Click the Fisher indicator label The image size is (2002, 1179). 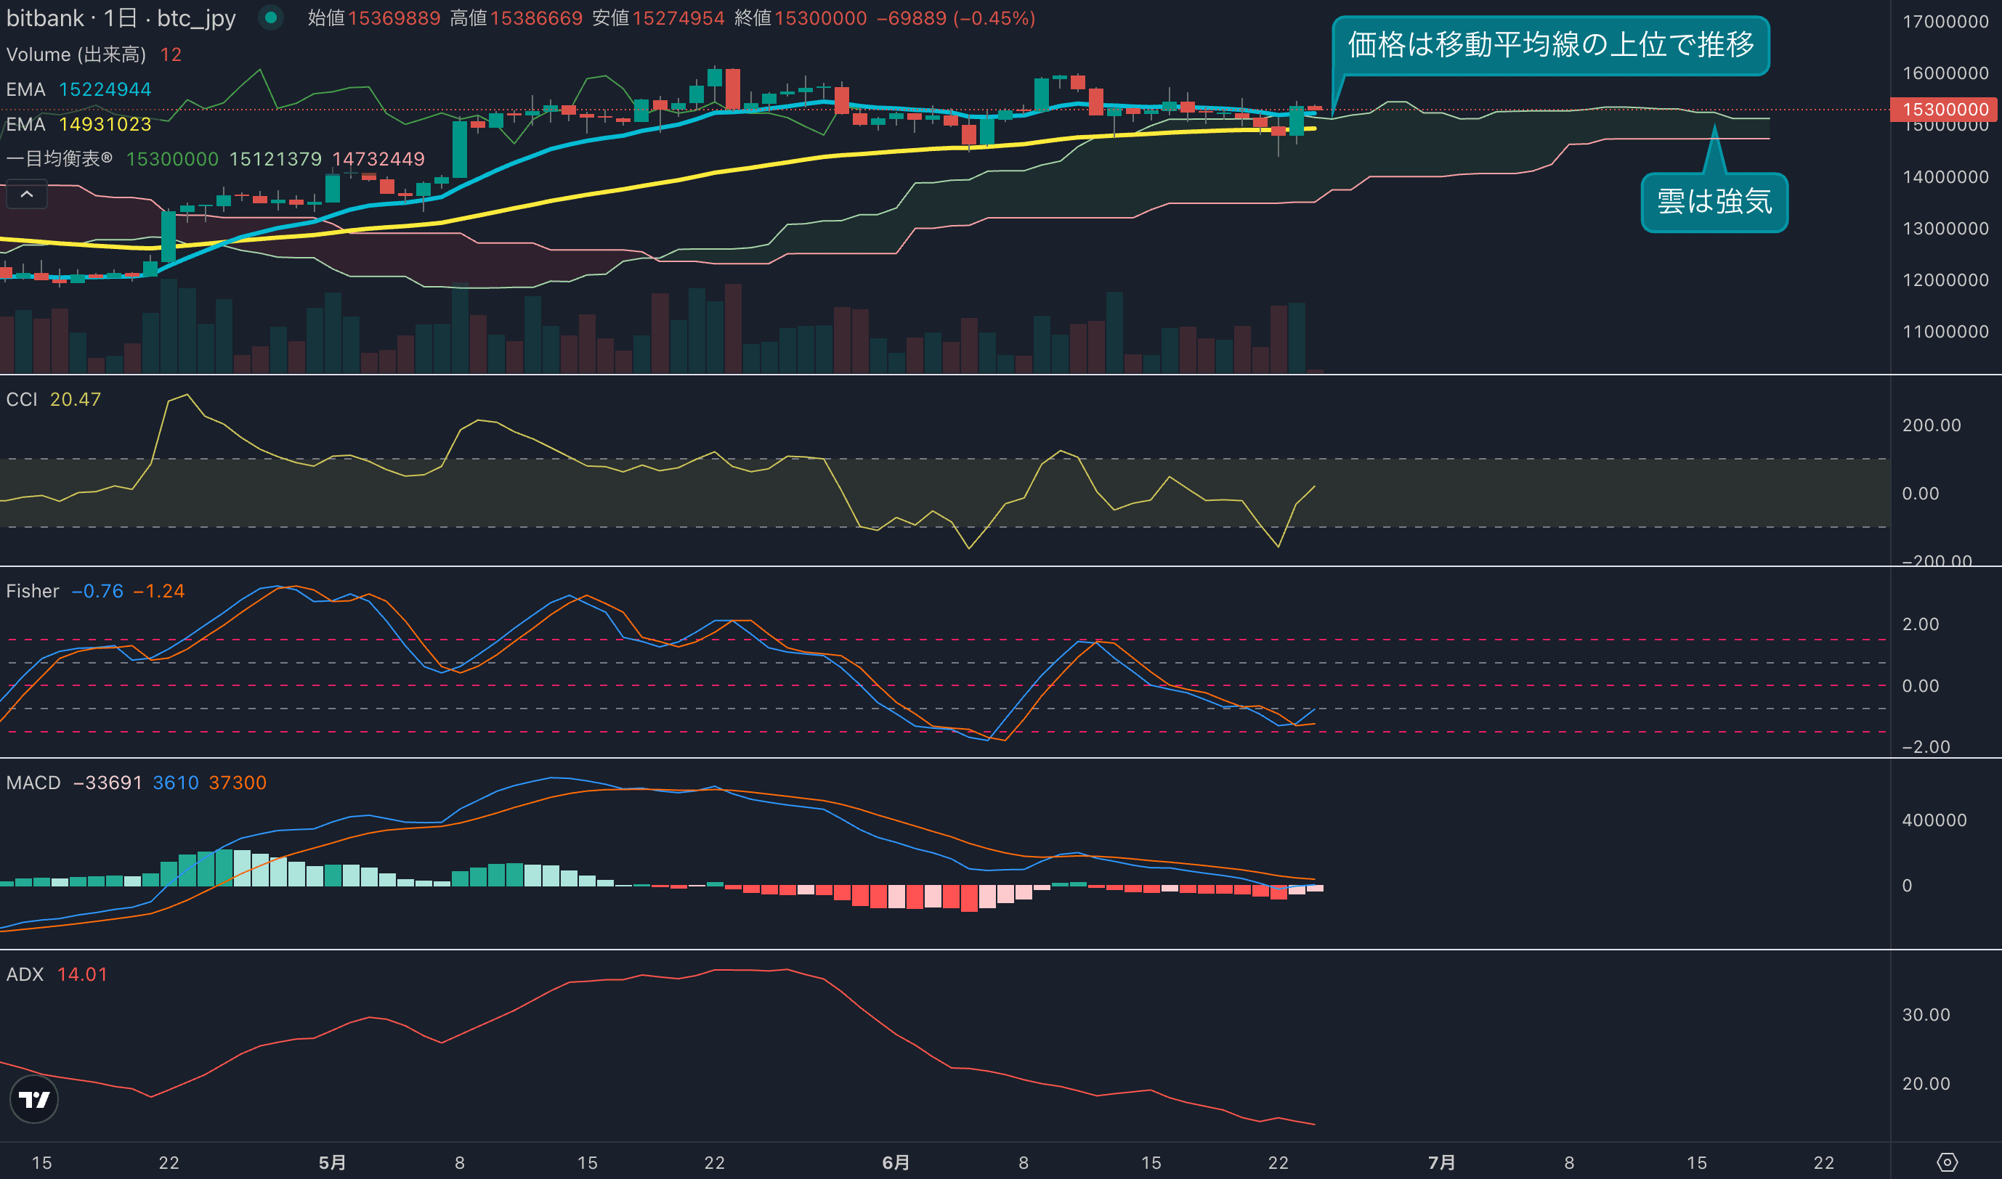tap(33, 591)
